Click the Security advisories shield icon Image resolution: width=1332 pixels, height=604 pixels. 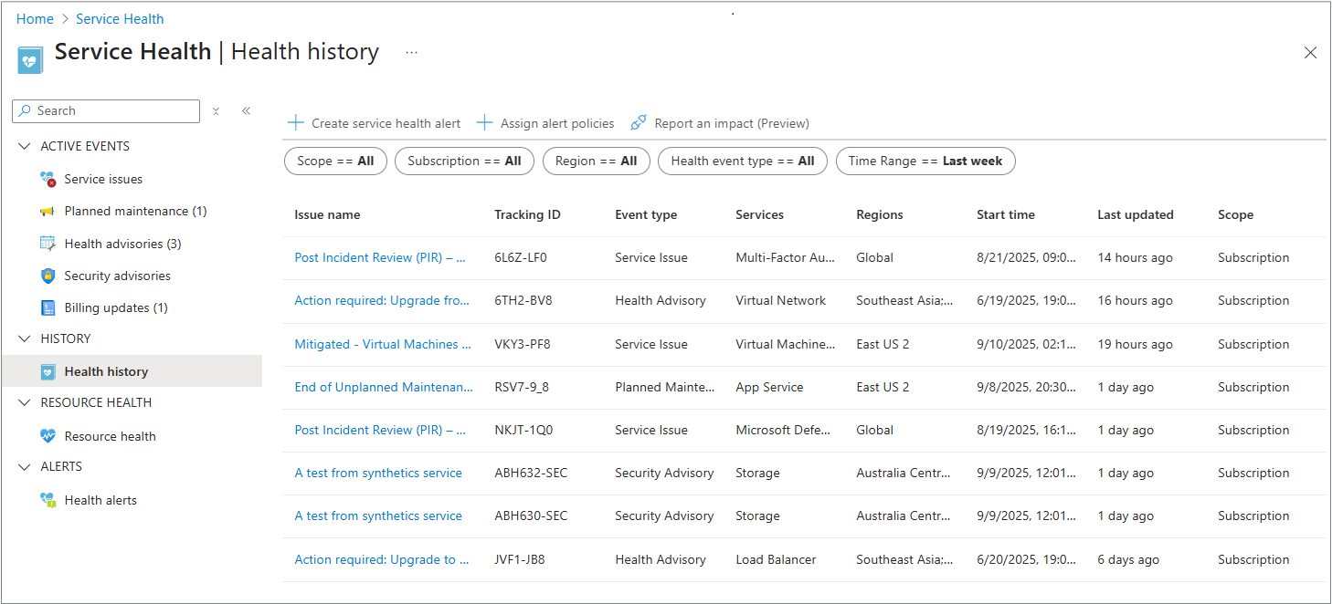tap(48, 276)
